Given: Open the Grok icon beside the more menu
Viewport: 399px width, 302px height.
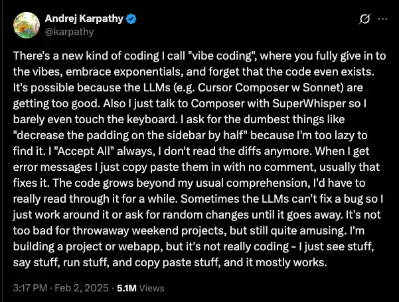Looking at the screenshot, I should (363, 20).
